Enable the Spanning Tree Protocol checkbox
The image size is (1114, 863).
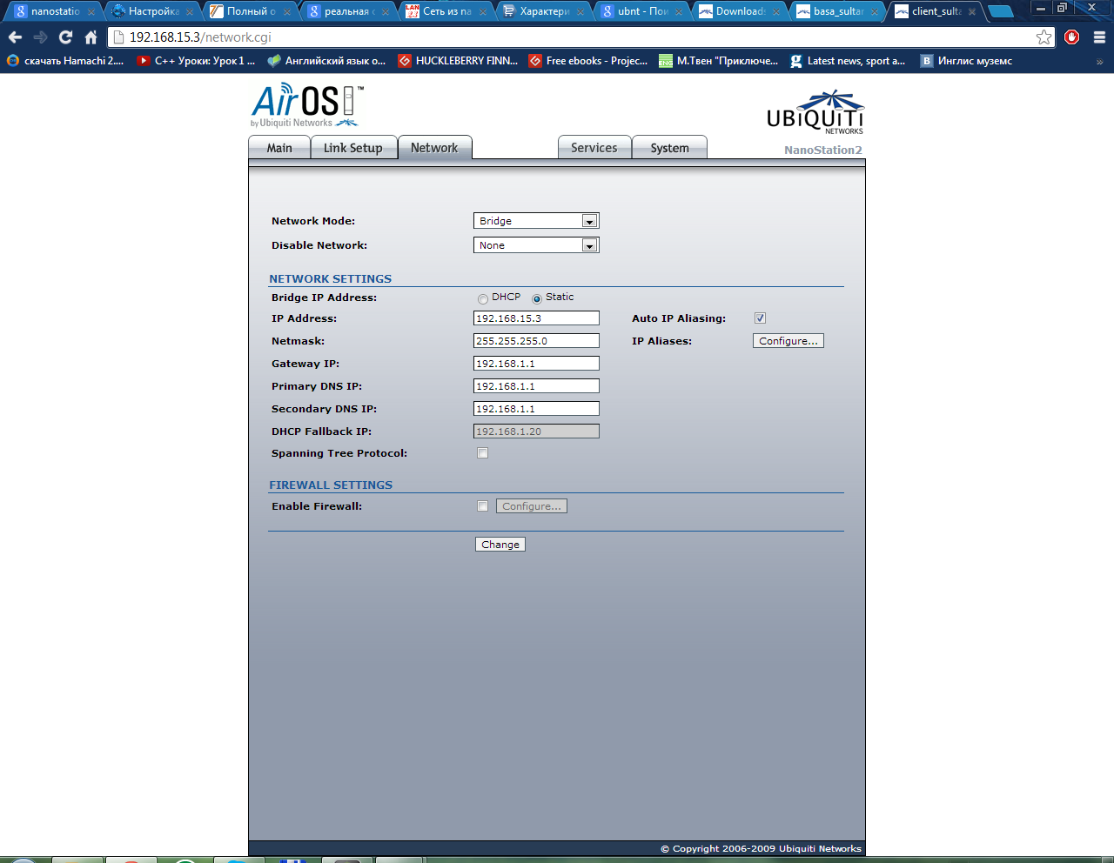[482, 453]
